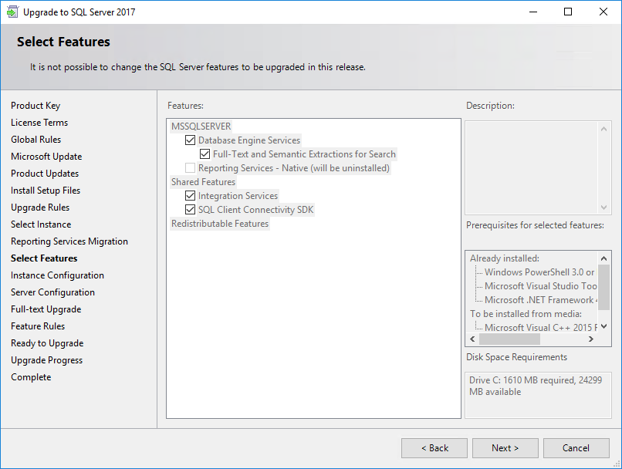Go back with the Back button

tap(434, 448)
